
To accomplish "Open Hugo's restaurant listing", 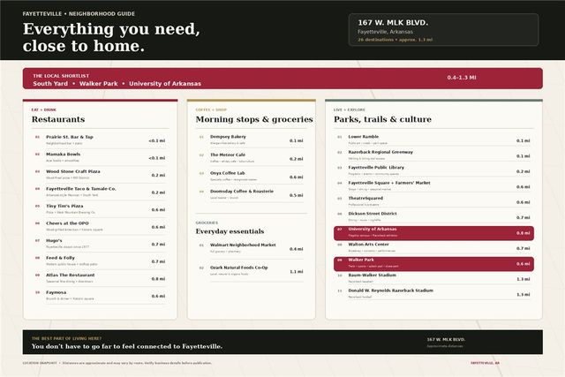I will [100, 244].
